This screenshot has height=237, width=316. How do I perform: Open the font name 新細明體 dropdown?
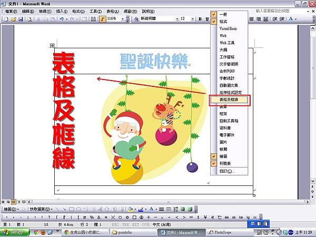(177, 19)
